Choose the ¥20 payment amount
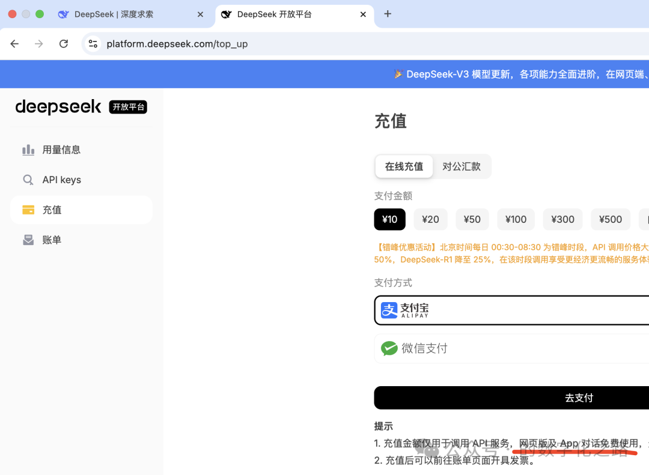 coord(430,219)
